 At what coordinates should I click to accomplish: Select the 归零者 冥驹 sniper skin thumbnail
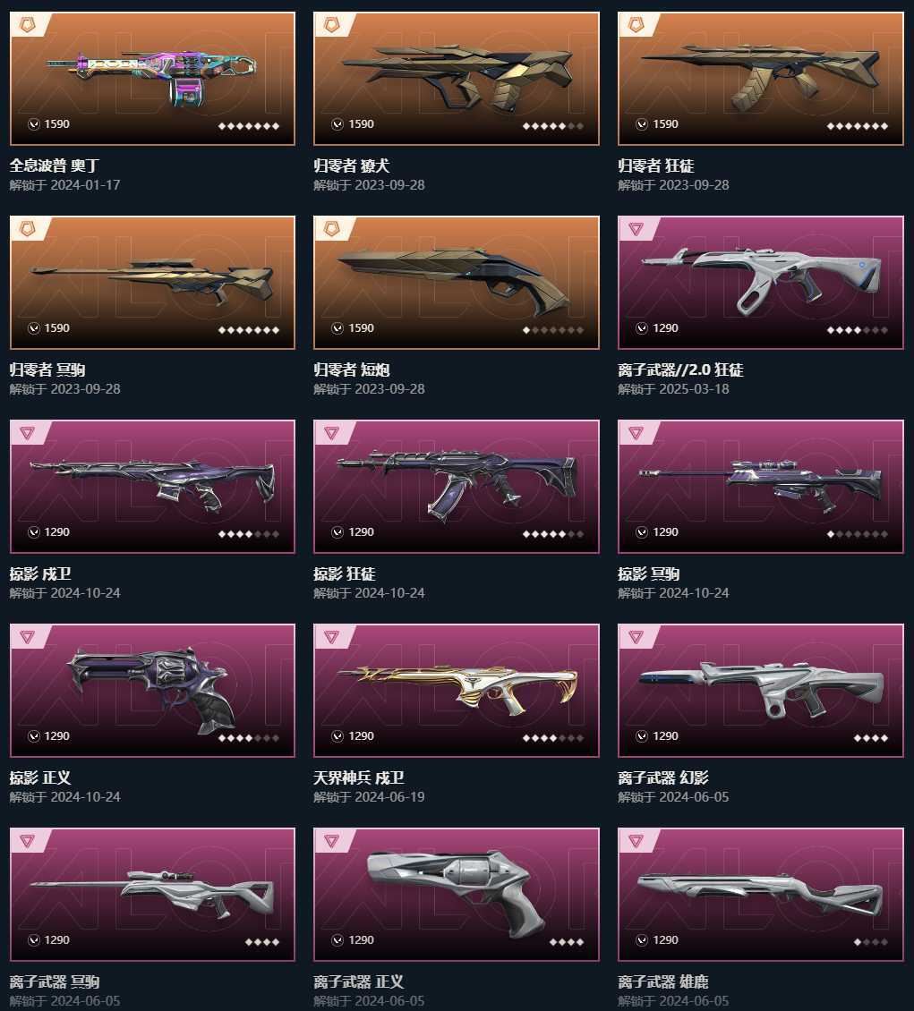tap(152, 283)
